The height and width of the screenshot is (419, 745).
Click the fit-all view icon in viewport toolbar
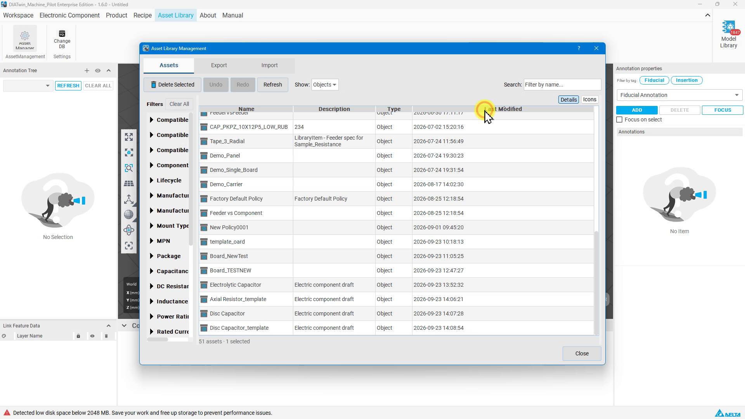[129, 137]
